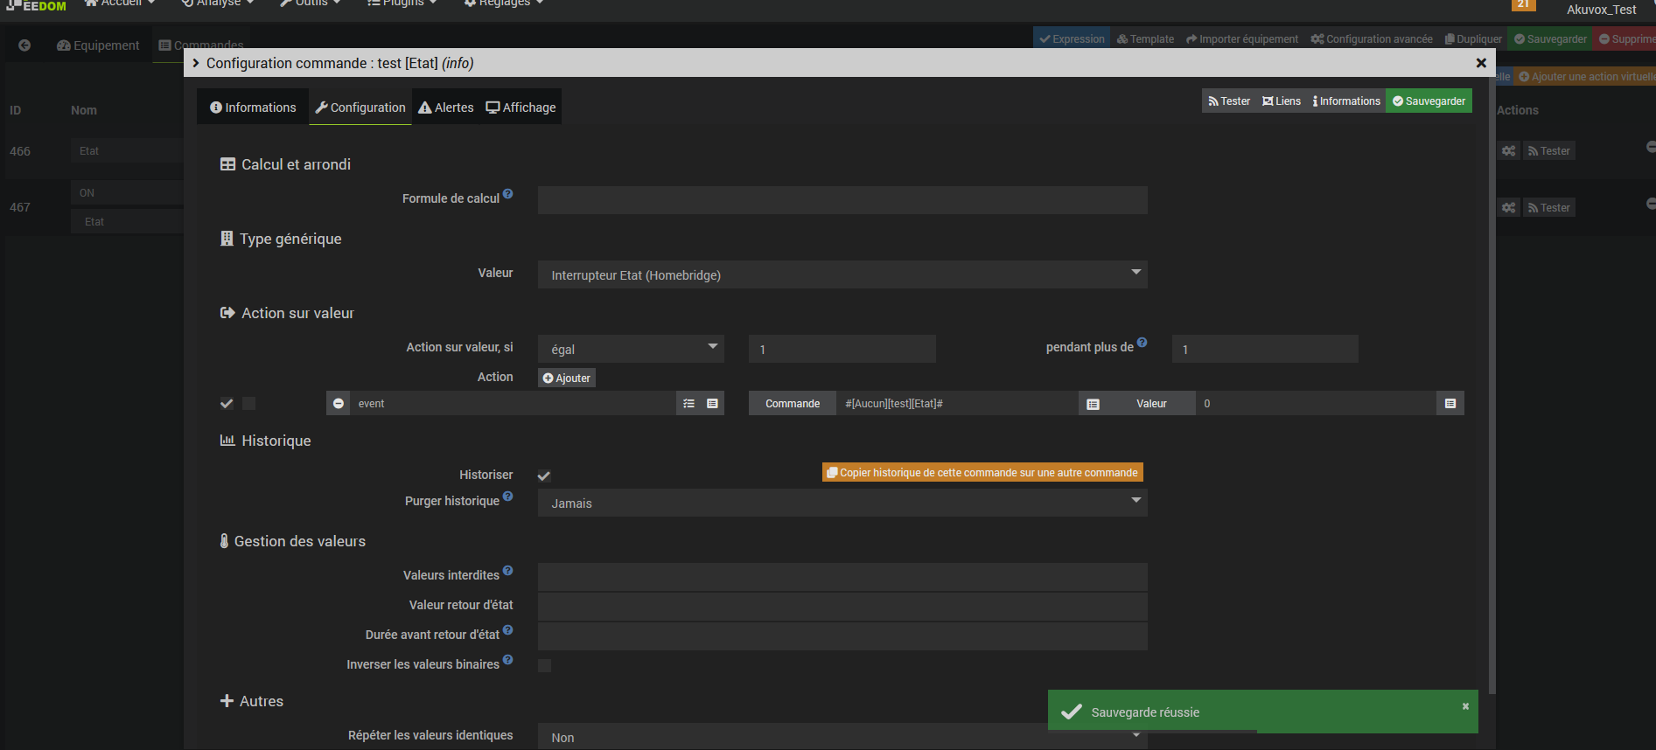Viewport: 1656px width, 750px height.
Task: Click the Formule de calcul input field
Action: (842, 200)
